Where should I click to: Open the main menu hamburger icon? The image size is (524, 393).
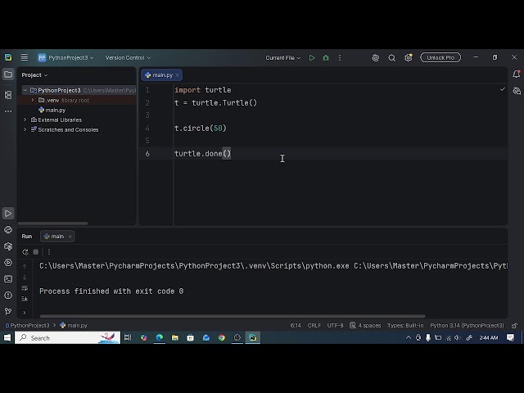pyautogui.click(x=24, y=57)
